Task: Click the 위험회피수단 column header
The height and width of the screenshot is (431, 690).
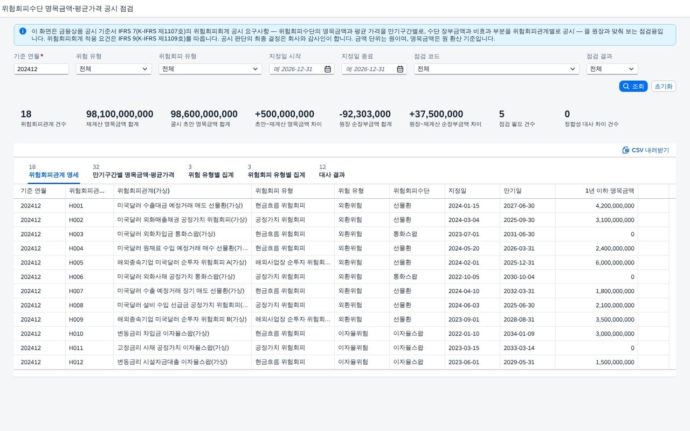Action: tap(417, 191)
